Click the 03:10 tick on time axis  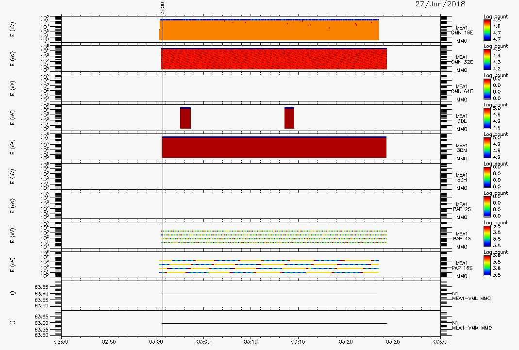point(251,341)
